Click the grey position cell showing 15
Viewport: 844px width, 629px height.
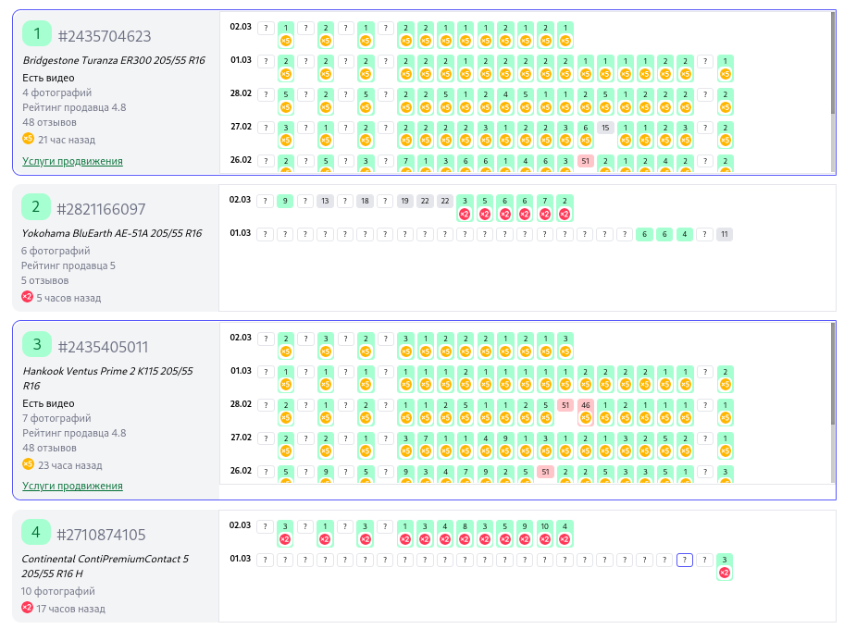pos(605,128)
